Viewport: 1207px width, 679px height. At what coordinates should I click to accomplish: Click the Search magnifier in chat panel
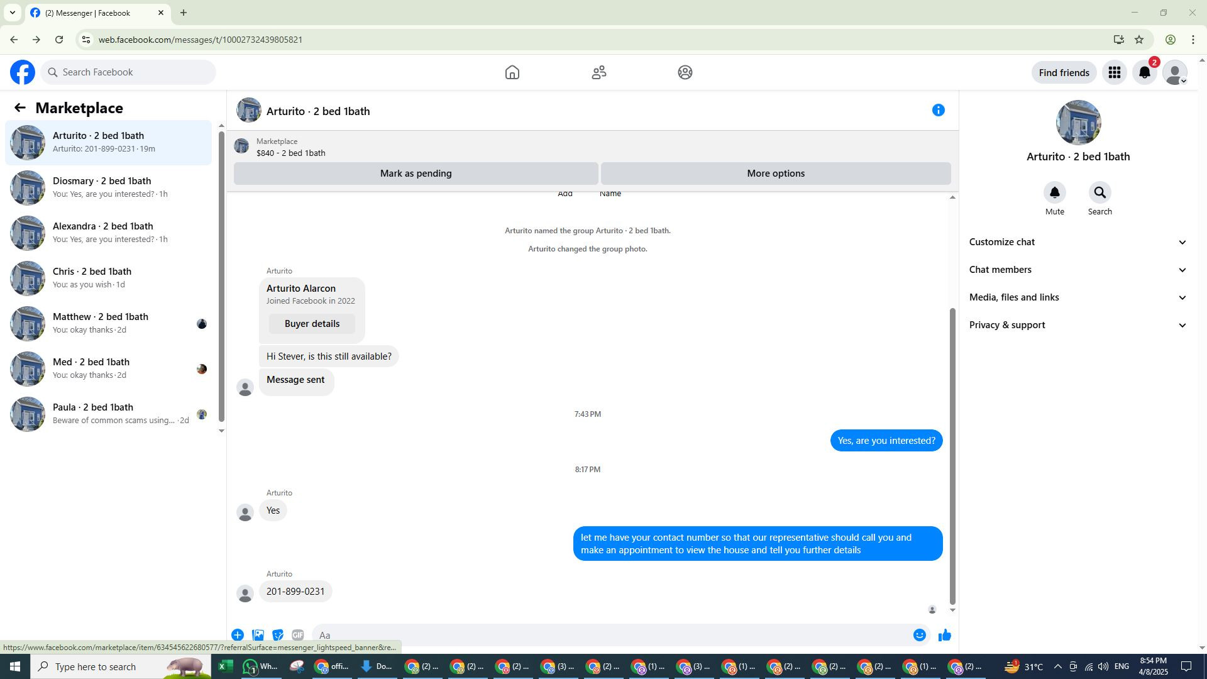(x=1100, y=193)
